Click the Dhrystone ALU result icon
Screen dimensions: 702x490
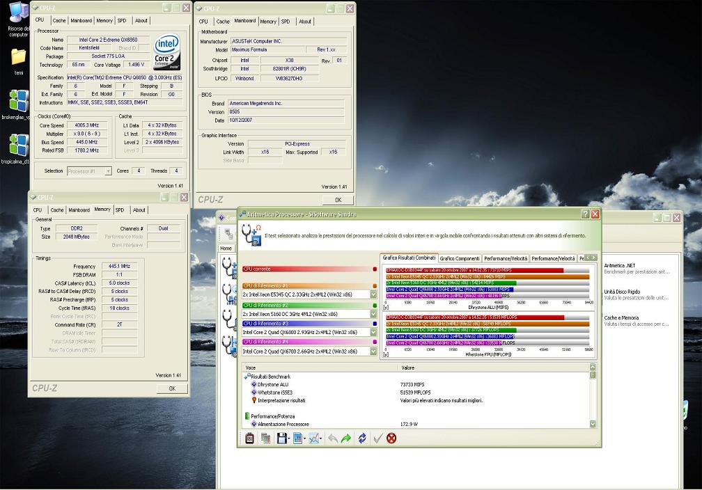click(x=253, y=384)
